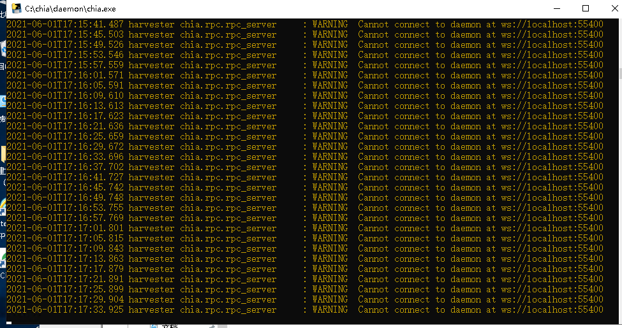
Task: Click the timestamp 2021-06-01T17:17:05.815
Action: point(65,238)
